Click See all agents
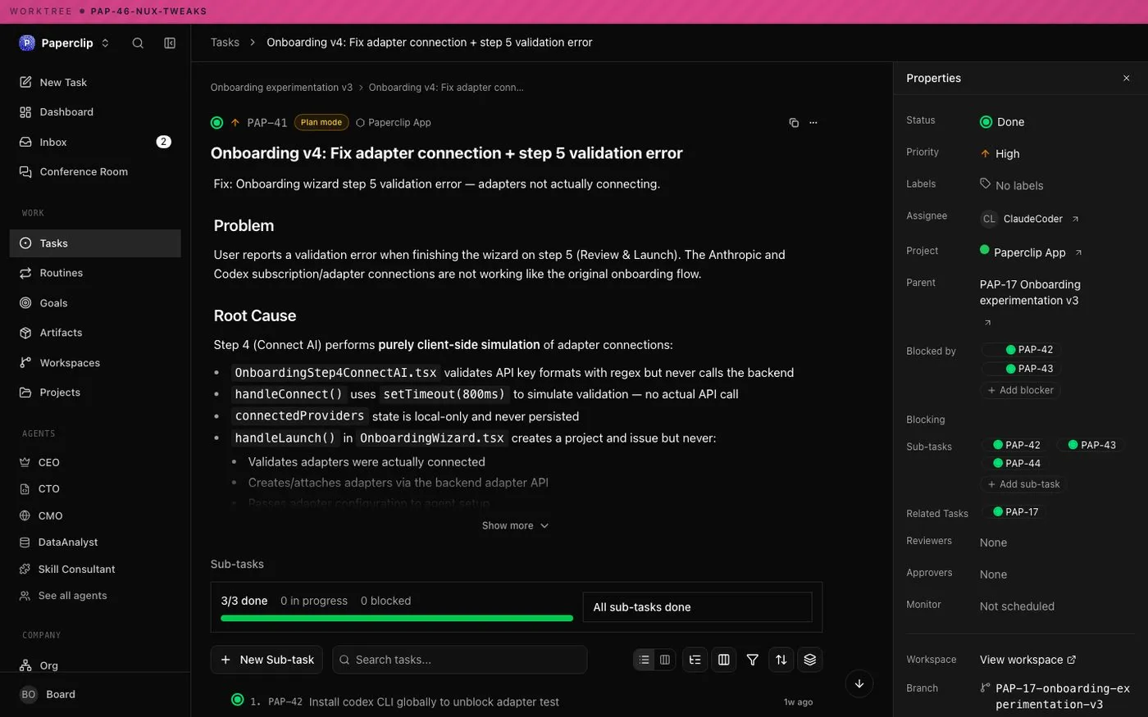1148x717 pixels. (x=95, y=596)
